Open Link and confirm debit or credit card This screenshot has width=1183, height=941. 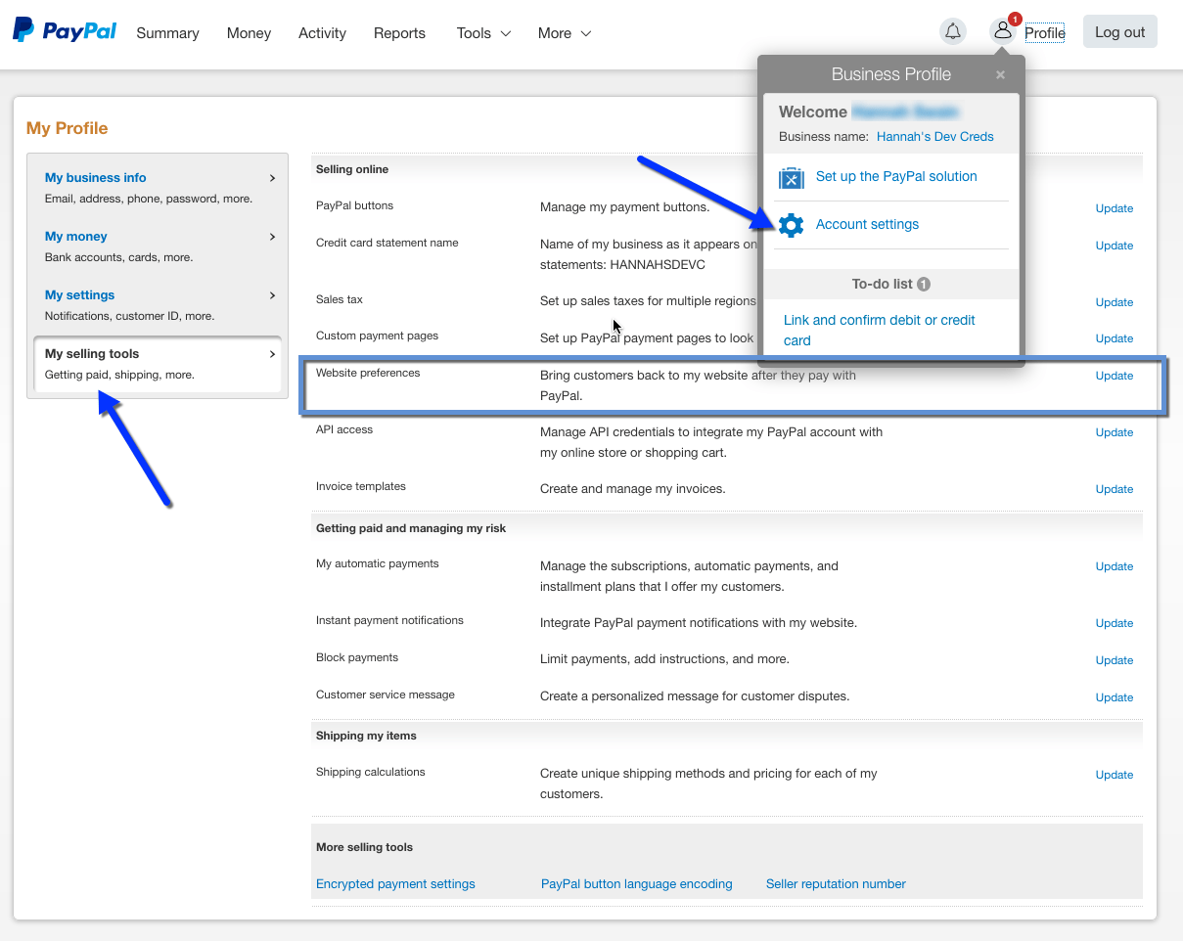(880, 331)
